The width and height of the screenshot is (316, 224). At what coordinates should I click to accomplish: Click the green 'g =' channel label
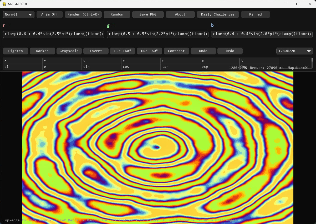tap(111, 26)
